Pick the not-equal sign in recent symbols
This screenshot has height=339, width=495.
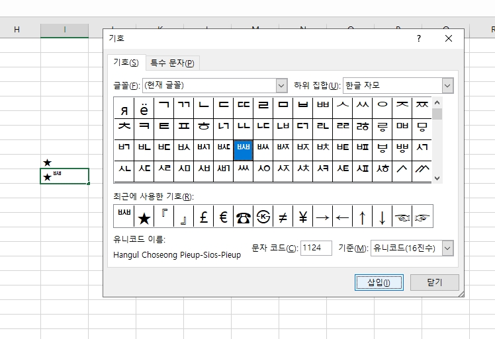(x=283, y=216)
